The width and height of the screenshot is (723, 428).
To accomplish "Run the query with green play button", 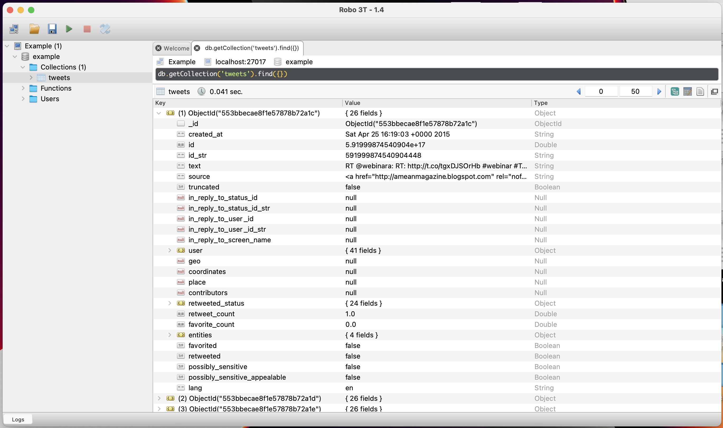I will (x=69, y=29).
